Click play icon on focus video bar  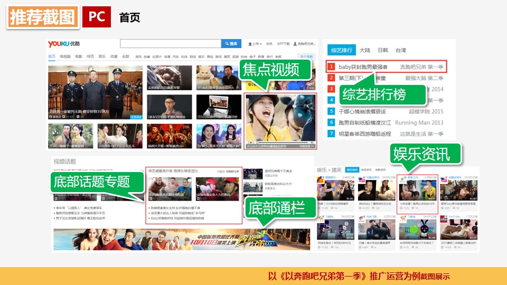[x=250, y=142]
